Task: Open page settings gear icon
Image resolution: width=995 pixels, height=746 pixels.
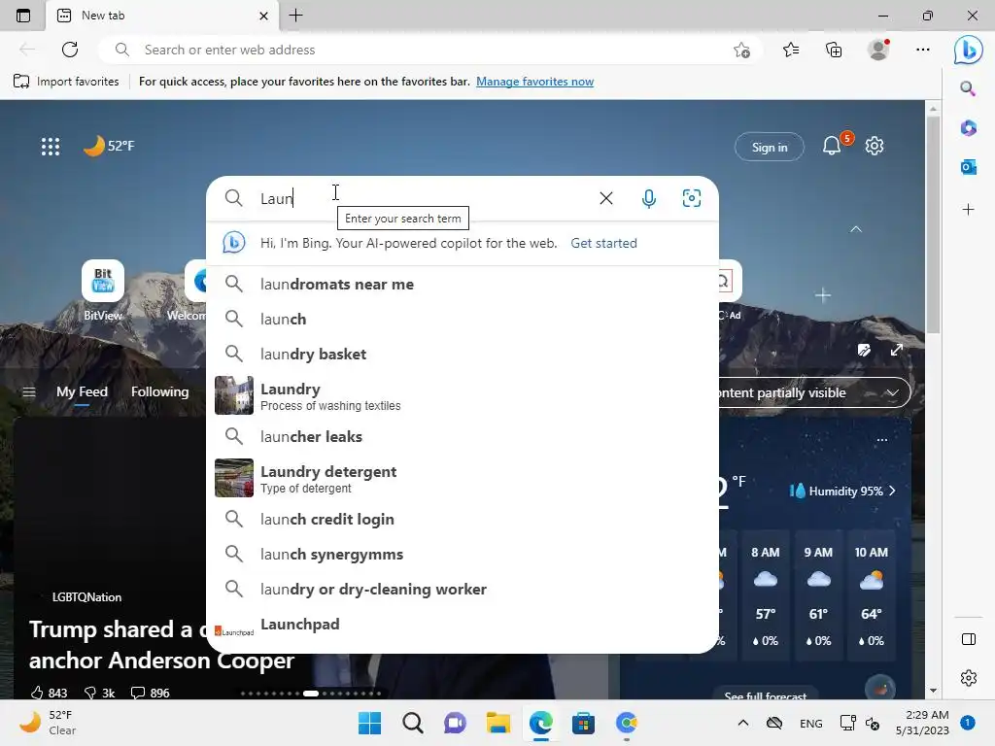Action: (875, 146)
